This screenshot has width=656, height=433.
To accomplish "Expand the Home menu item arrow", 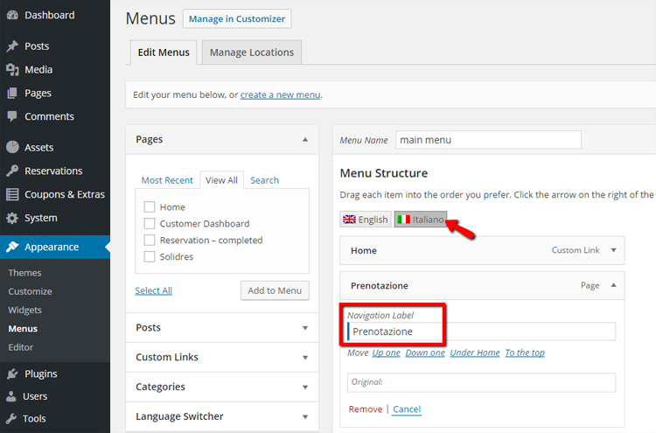I will [x=613, y=250].
